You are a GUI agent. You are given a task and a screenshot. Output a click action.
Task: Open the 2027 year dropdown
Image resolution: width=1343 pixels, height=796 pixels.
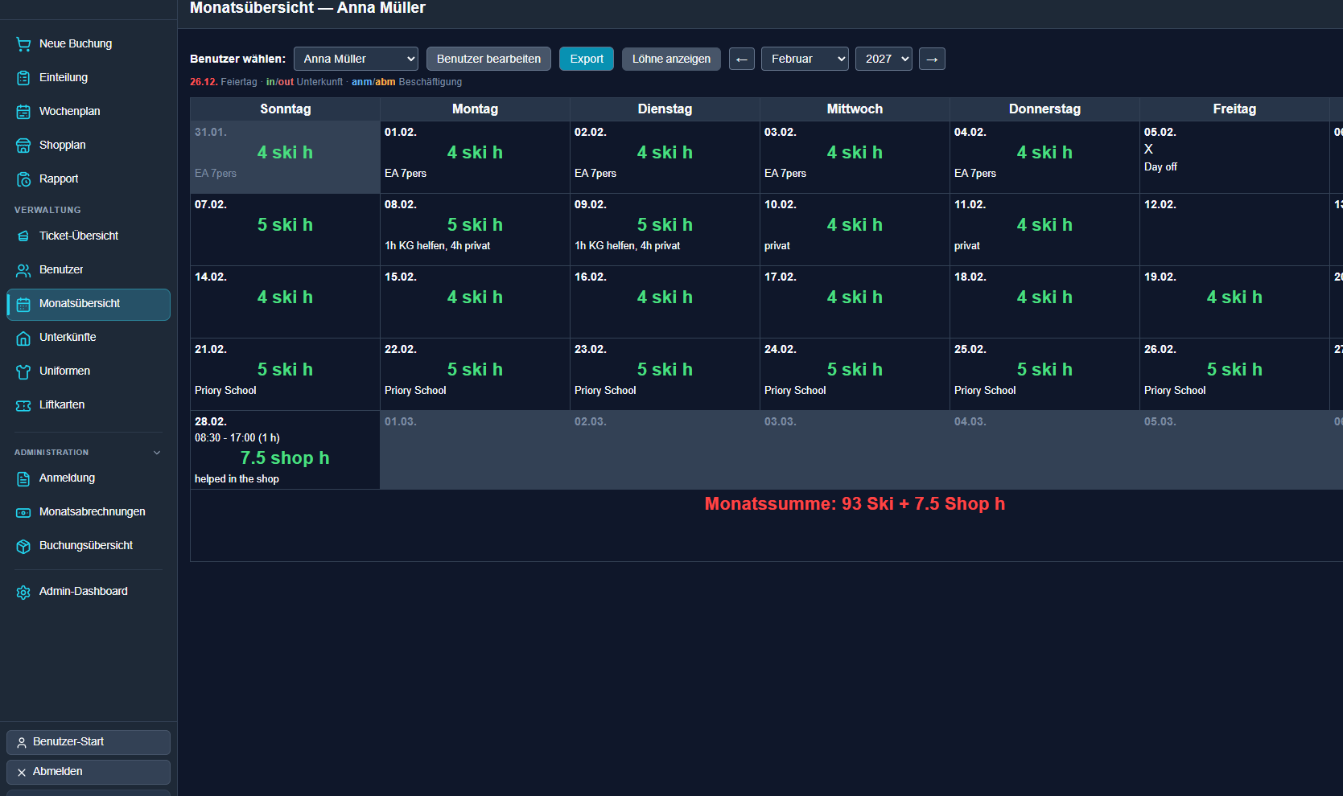pyautogui.click(x=884, y=59)
